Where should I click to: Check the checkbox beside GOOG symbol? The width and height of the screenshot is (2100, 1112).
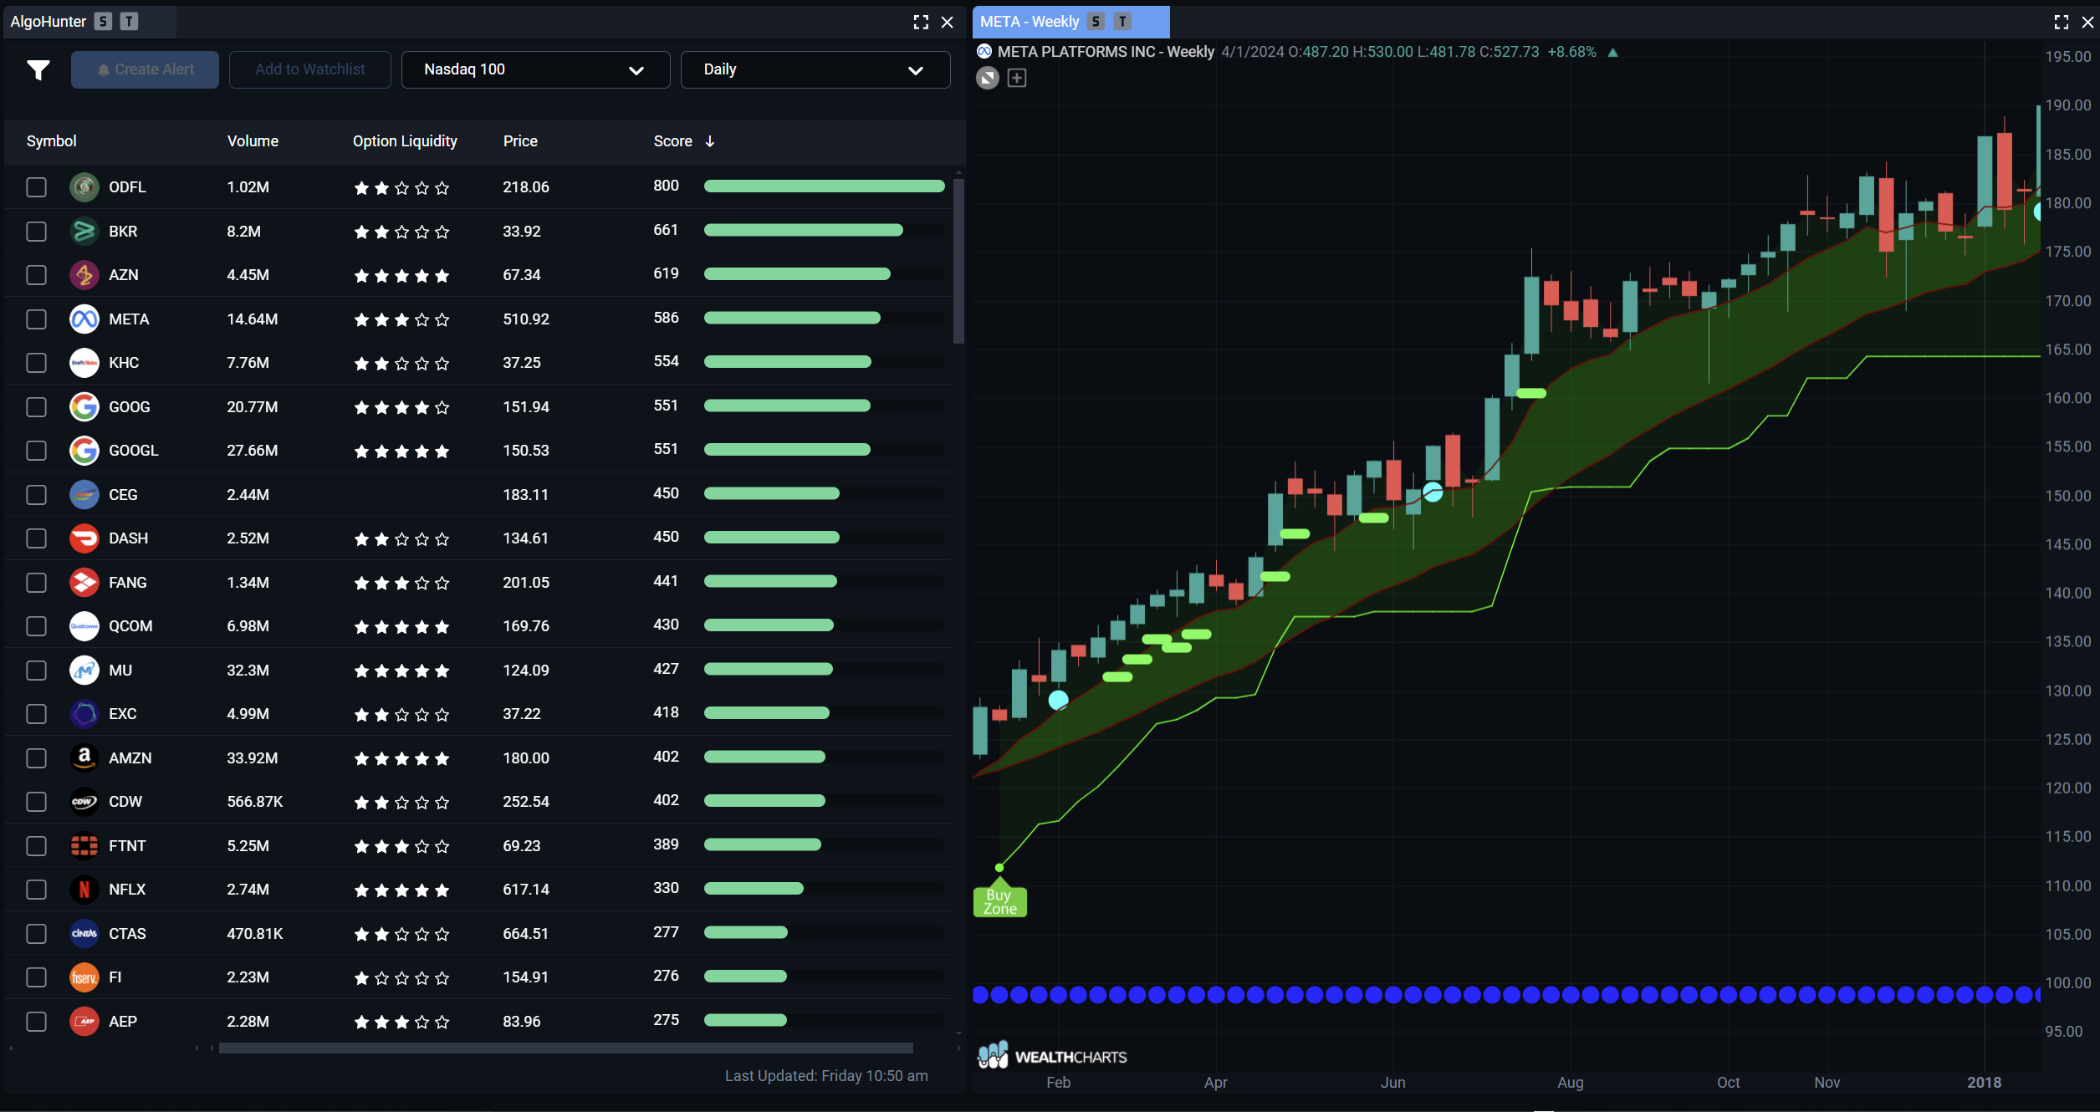tap(36, 407)
